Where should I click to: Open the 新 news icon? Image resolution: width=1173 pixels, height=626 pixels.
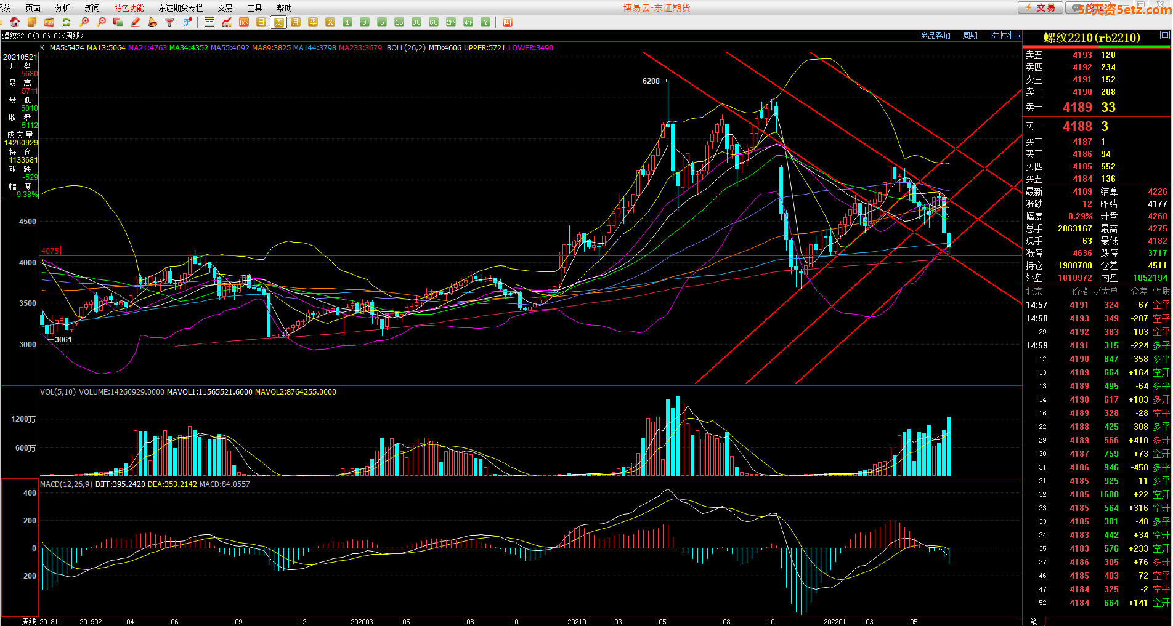pos(187,22)
